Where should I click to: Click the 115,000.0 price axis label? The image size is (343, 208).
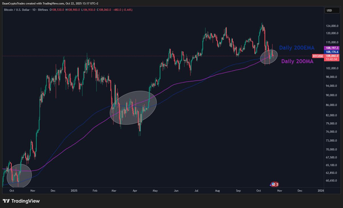pos(332,43)
